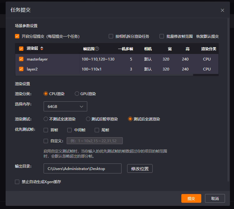Select the GPU渲染 radio option
Image resolution: width=234 pixels, height=209 pixels.
[77, 94]
